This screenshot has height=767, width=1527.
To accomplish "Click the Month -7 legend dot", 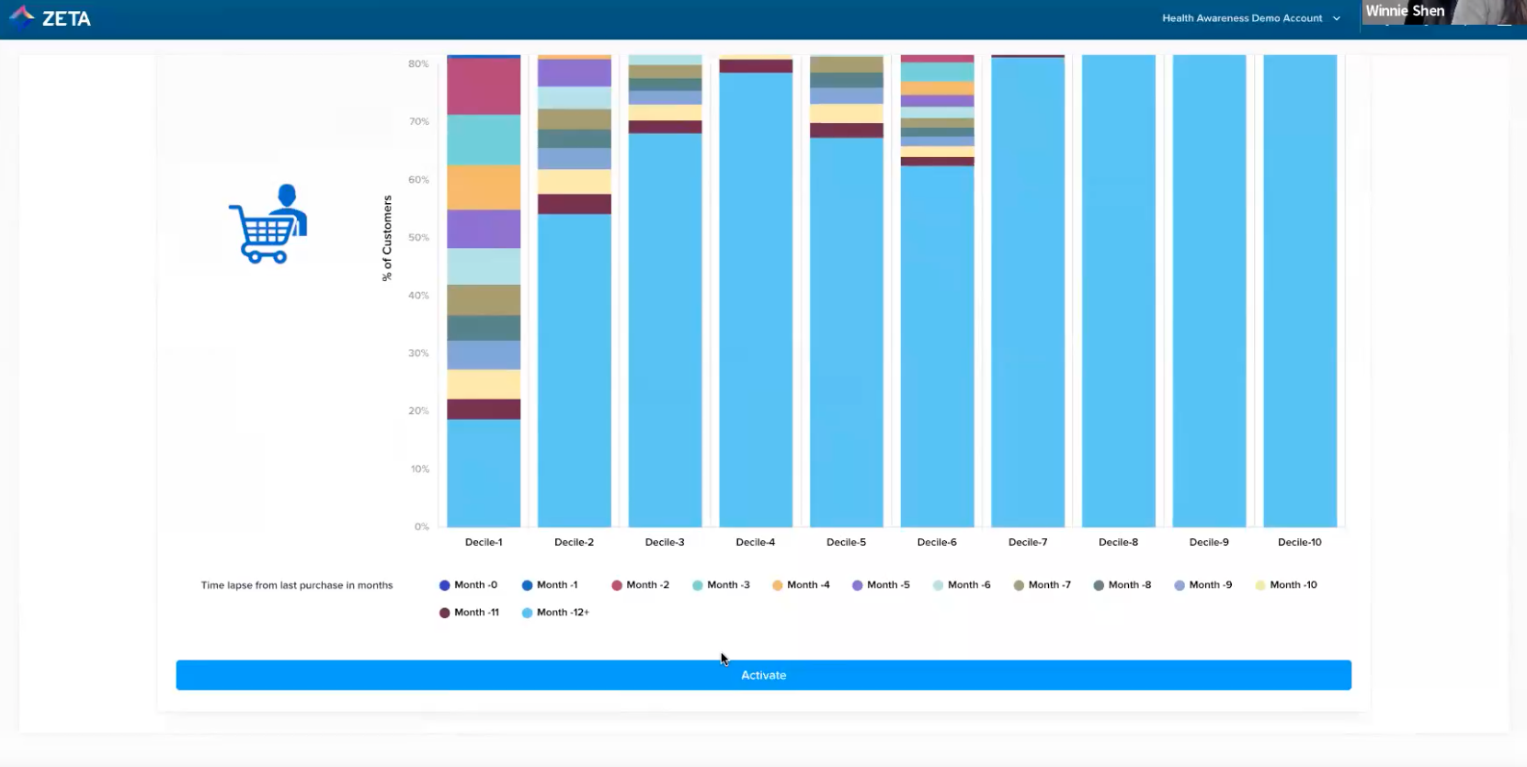I will pyautogui.click(x=1019, y=585).
